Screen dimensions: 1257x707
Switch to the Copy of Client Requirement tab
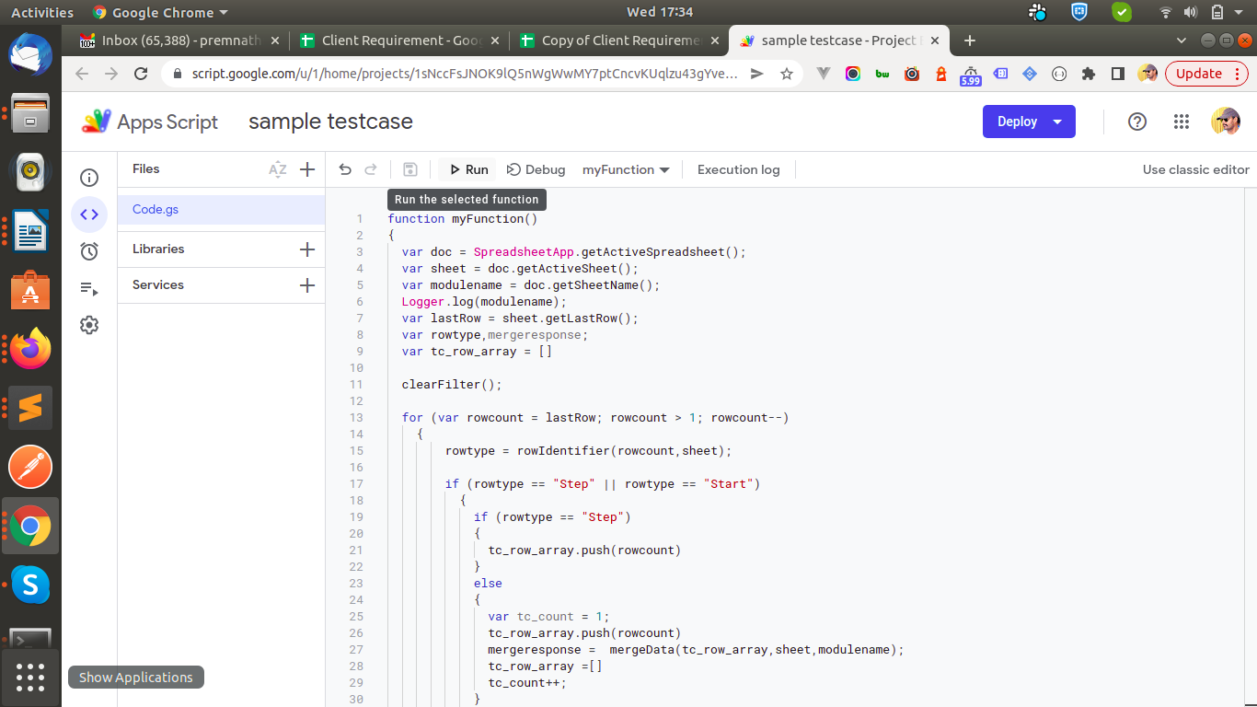coord(620,41)
